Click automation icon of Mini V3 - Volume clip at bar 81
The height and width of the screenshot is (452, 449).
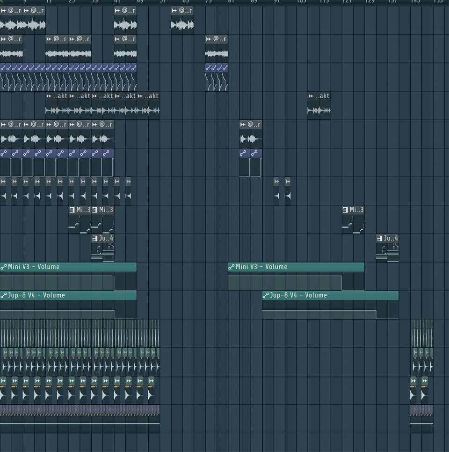pos(232,267)
